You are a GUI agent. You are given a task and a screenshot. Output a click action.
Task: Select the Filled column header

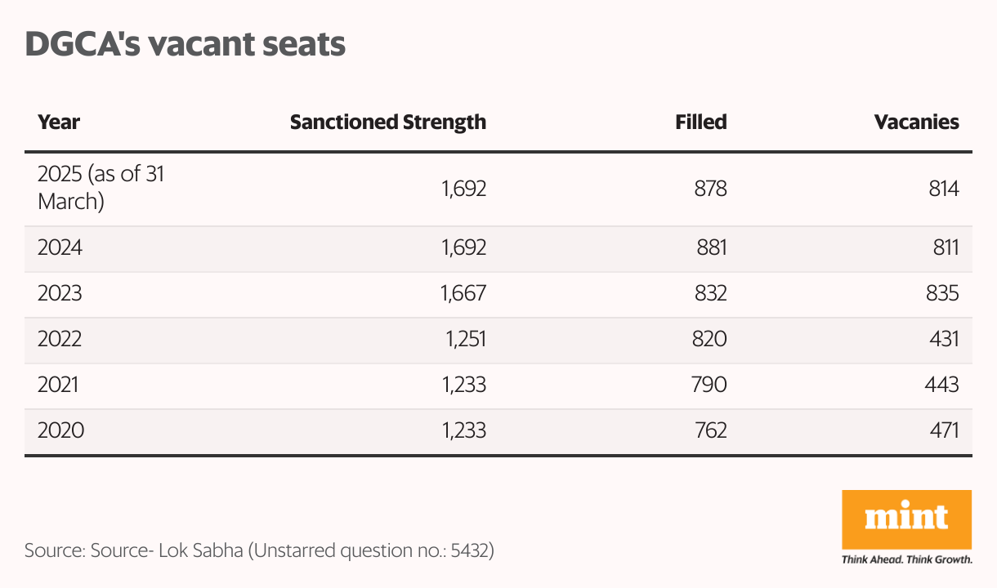click(700, 122)
